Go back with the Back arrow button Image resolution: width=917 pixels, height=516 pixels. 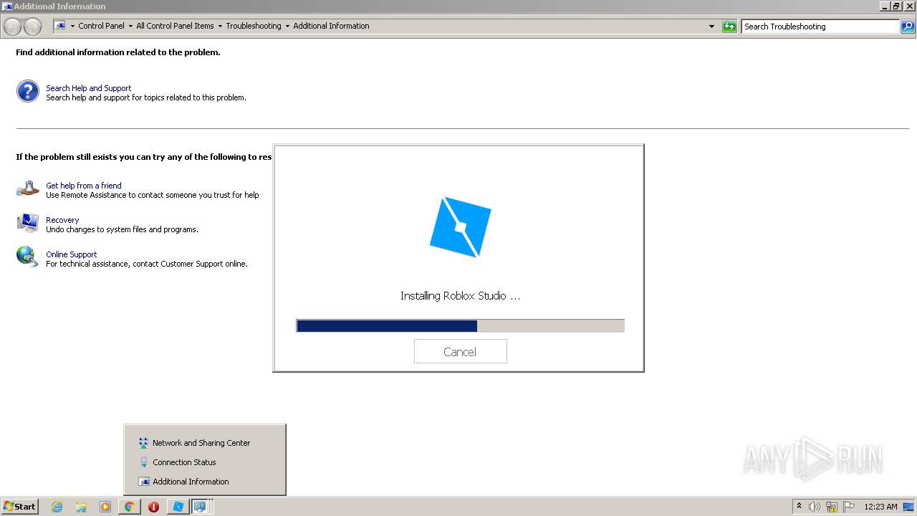[x=13, y=27]
